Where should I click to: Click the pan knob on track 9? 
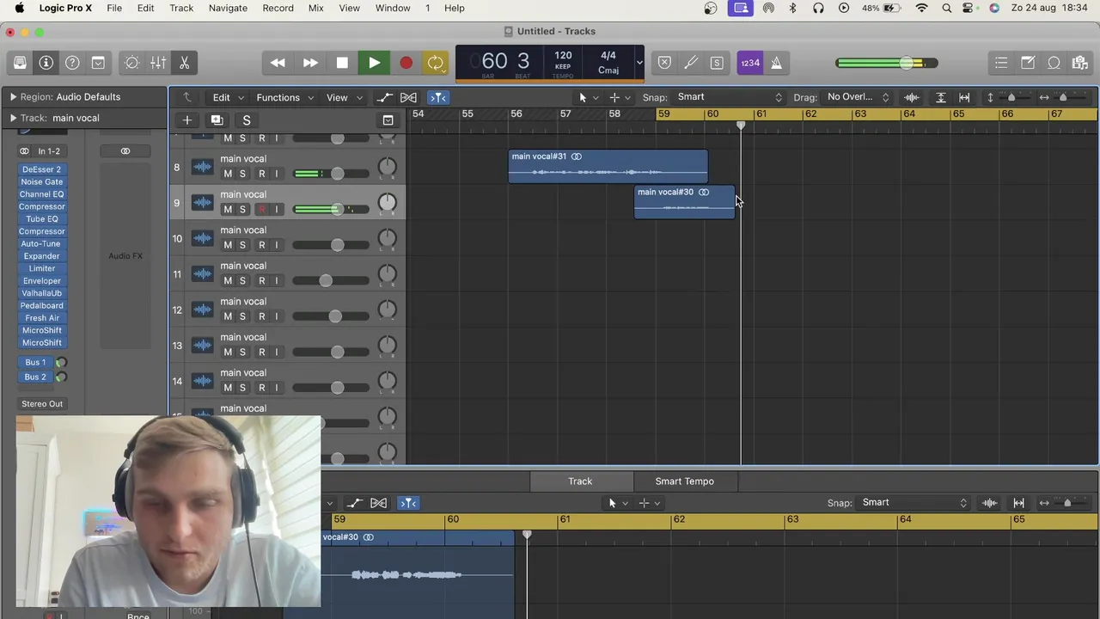388,203
